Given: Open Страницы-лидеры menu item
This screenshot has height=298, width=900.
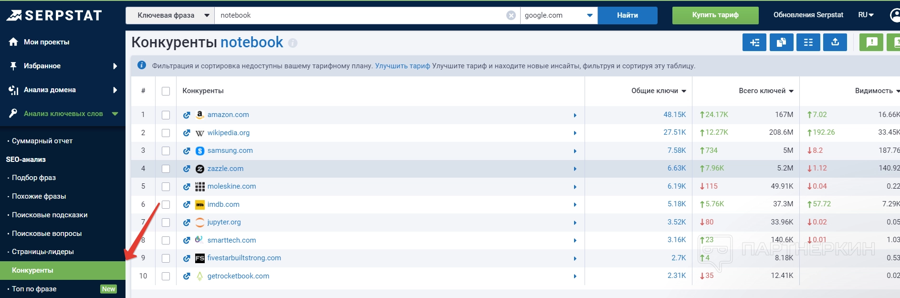Looking at the screenshot, I should coord(42,252).
